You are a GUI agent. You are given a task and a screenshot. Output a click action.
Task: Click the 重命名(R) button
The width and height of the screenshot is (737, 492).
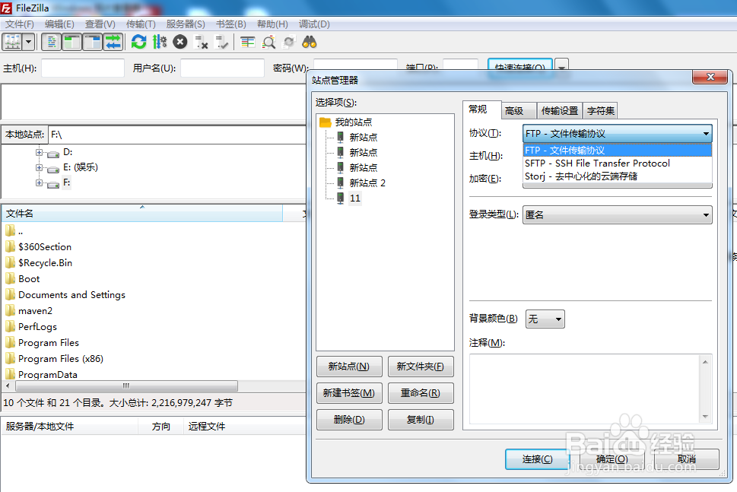[x=421, y=393]
